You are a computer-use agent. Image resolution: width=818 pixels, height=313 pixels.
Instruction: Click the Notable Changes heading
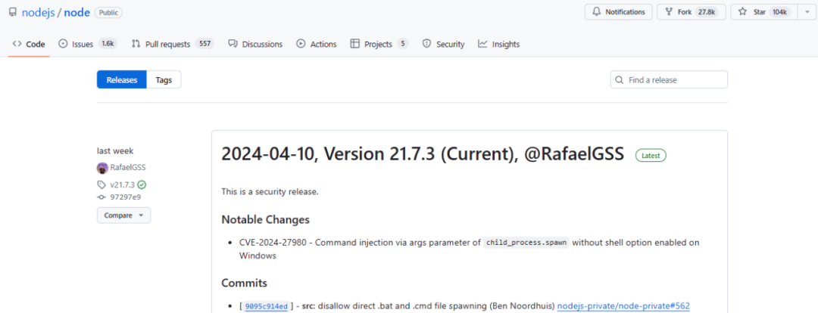266,219
